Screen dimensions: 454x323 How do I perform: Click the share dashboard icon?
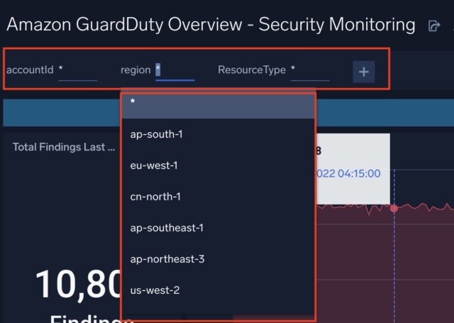coord(434,26)
